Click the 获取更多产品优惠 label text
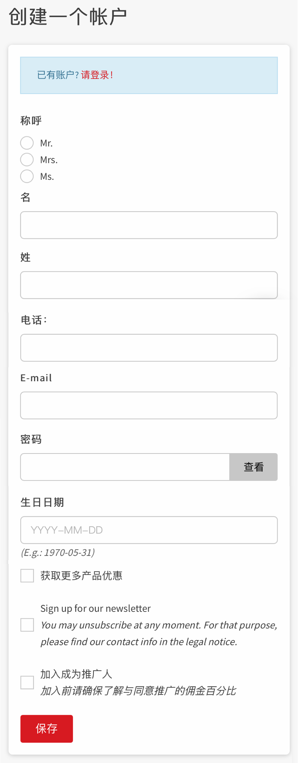 [x=82, y=575]
